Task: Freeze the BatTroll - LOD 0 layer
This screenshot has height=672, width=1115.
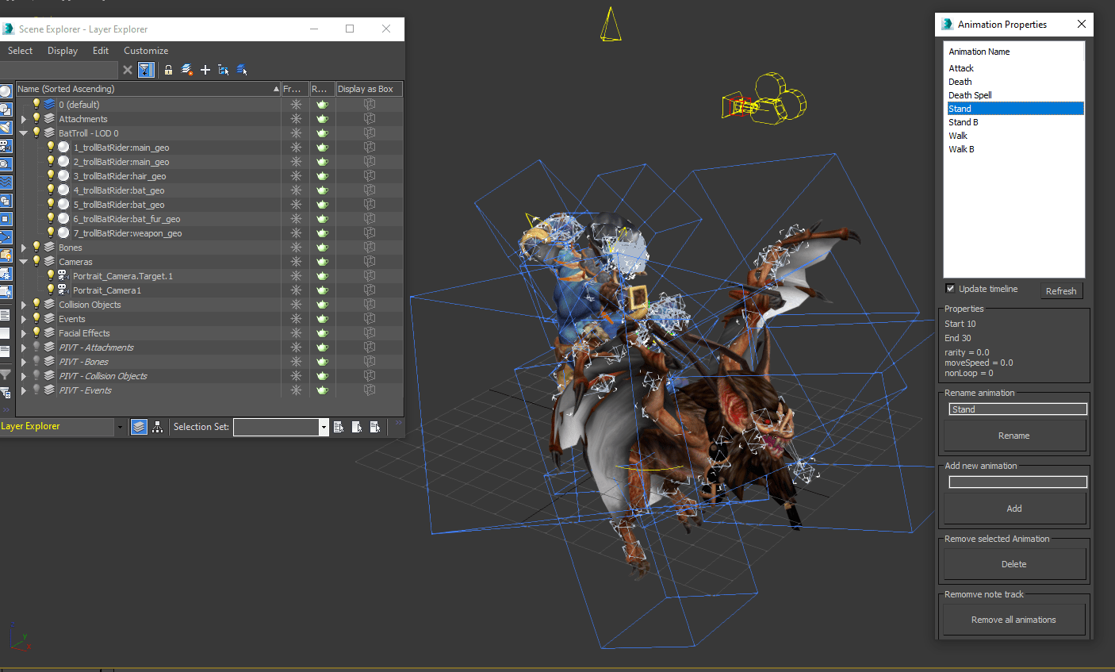Action: click(x=296, y=133)
